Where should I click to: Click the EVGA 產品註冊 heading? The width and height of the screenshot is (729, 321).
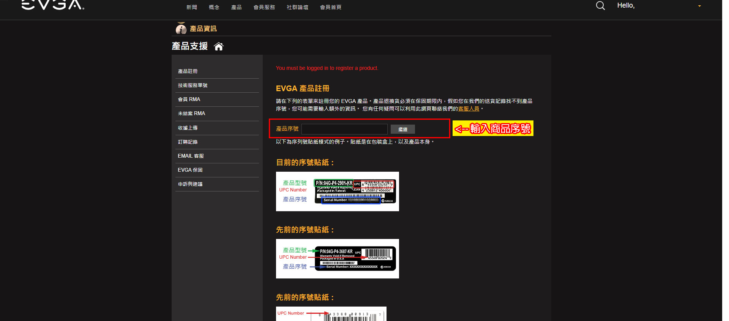(x=303, y=89)
